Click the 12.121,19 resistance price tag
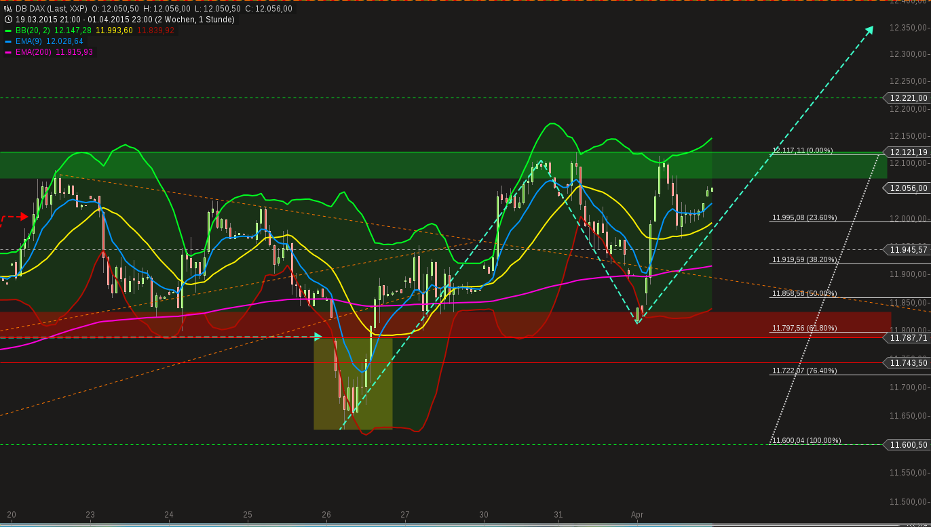This screenshot has width=931, height=527. coord(907,152)
